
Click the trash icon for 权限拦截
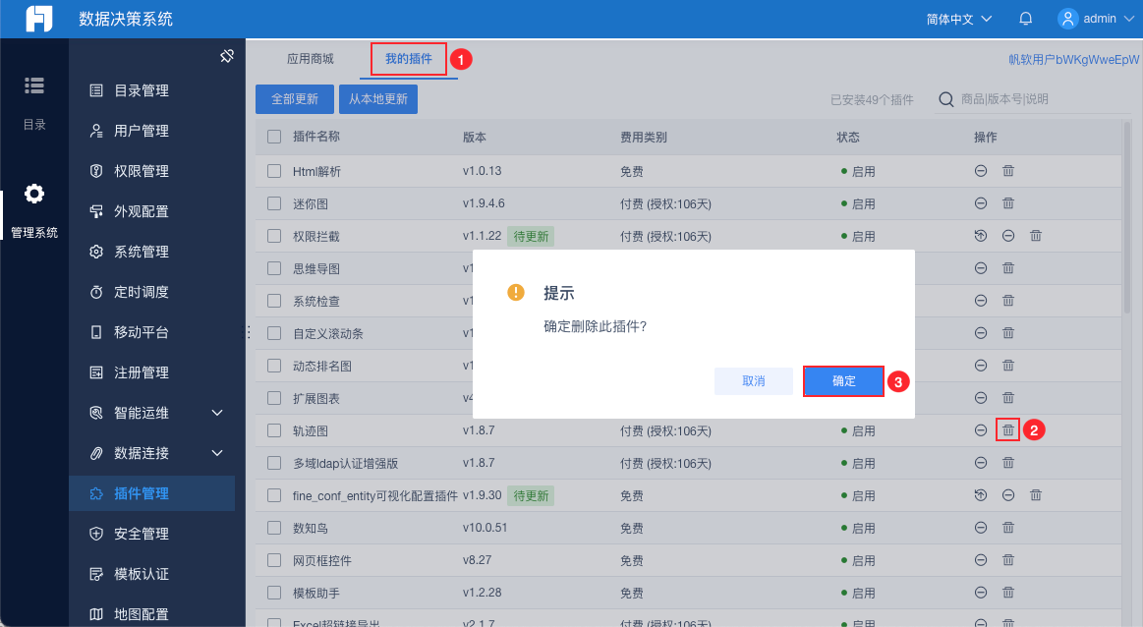coord(1036,236)
